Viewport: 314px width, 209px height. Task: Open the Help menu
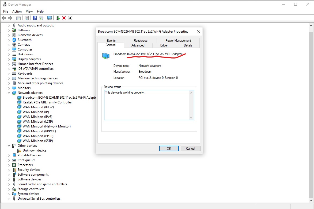[x=40, y=11]
